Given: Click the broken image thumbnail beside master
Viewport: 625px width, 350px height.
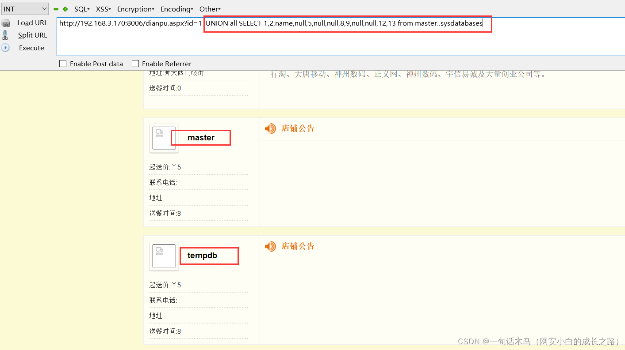Looking at the screenshot, I should pos(164,138).
